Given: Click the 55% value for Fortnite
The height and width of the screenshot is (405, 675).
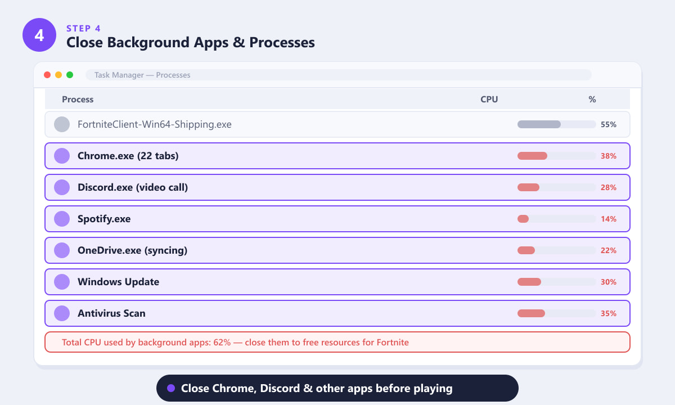Looking at the screenshot, I should pyautogui.click(x=609, y=124).
